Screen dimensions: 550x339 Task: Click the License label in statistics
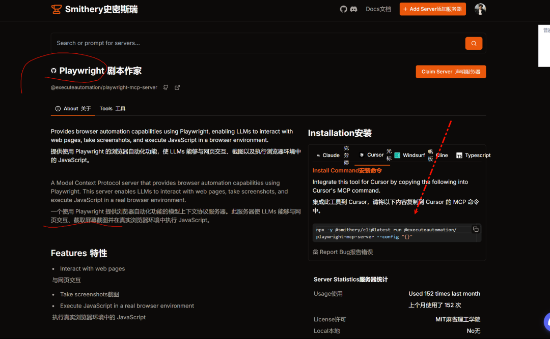click(329, 319)
